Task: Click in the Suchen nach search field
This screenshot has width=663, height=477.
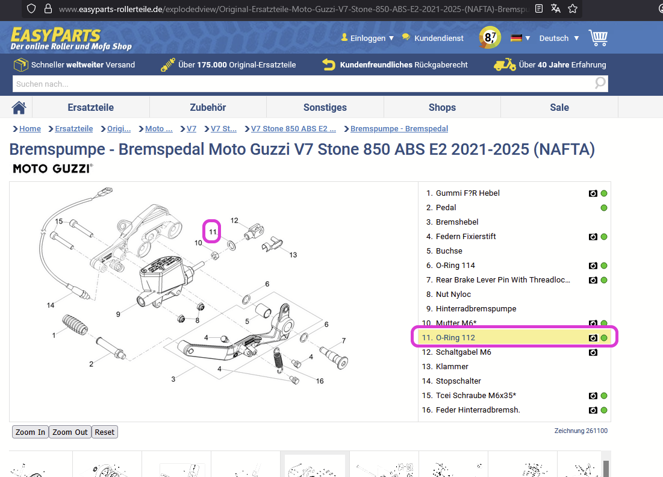Action: click(303, 84)
